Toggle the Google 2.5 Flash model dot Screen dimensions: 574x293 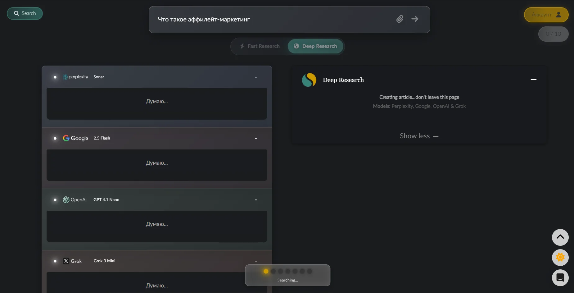pyautogui.click(x=55, y=138)
